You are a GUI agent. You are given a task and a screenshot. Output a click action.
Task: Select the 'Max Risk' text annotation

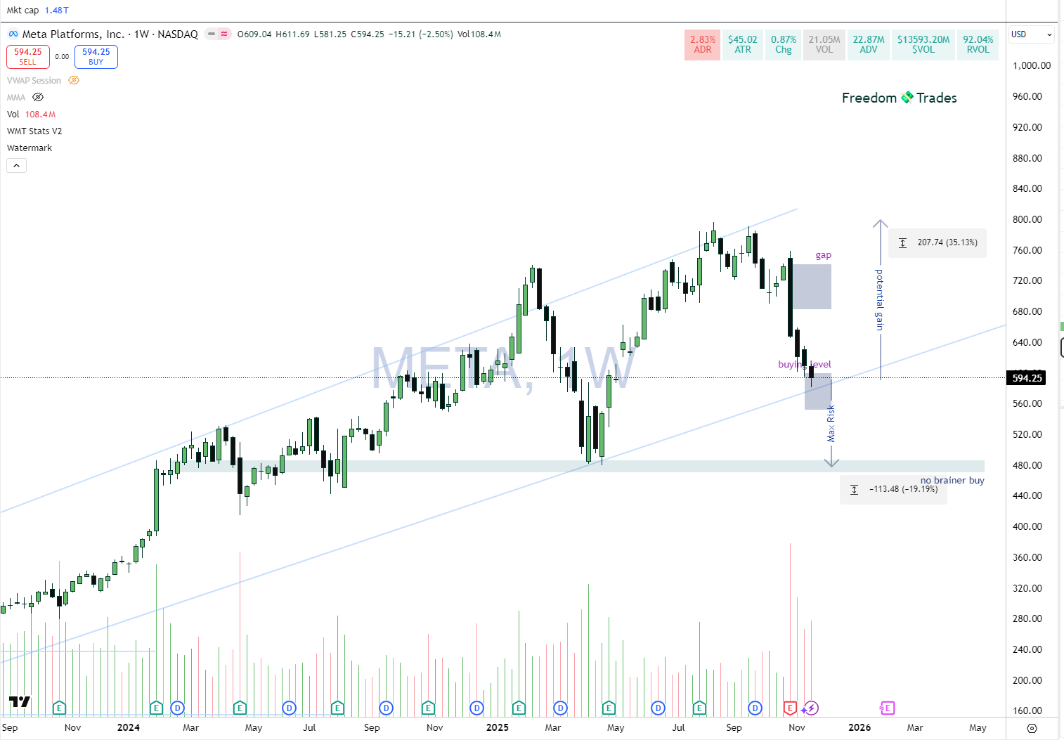click(831, 423)
